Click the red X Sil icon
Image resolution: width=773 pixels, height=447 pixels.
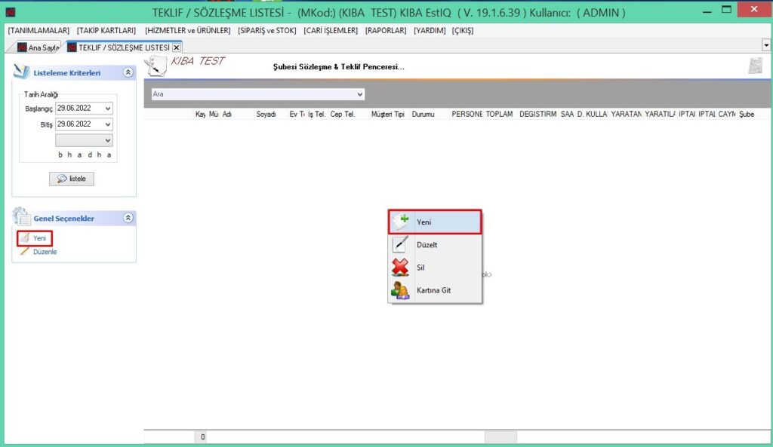pyautogui.click(x=400, y=268)
